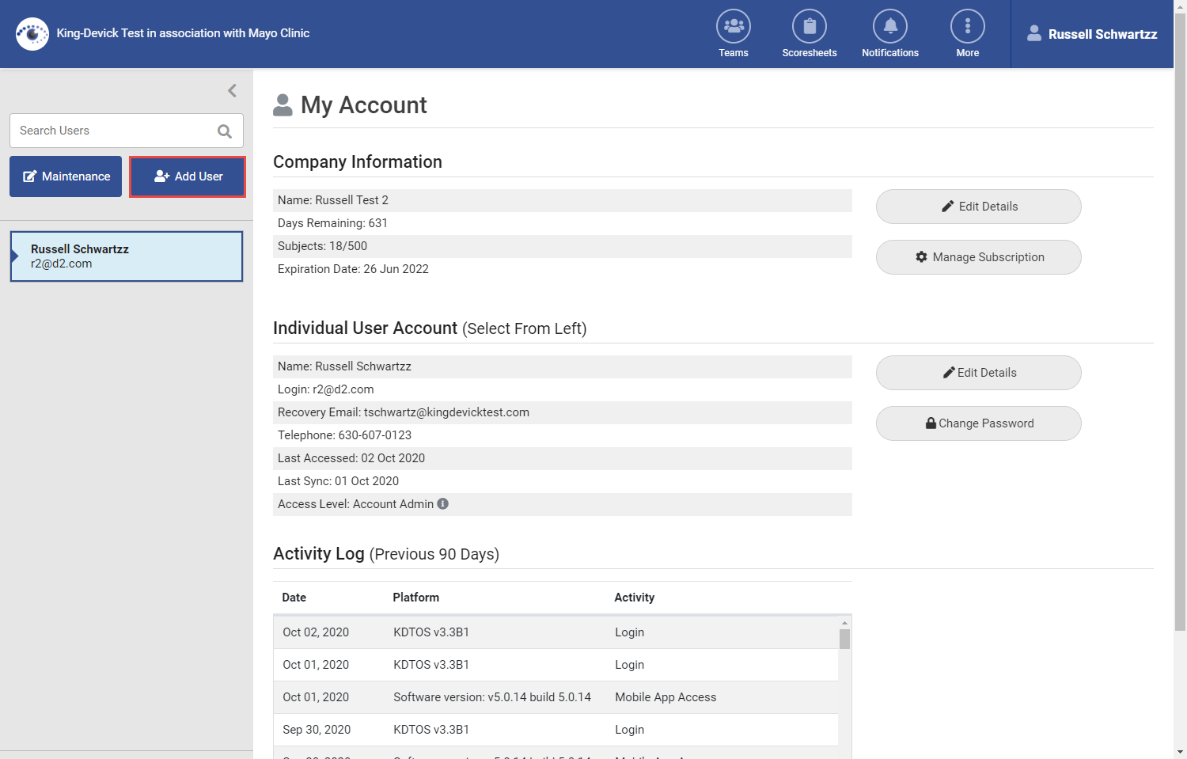The height and width of the screenshot is (759, 1187).
Task: Click the King-Devick eye logo
Action: (32, 34)
